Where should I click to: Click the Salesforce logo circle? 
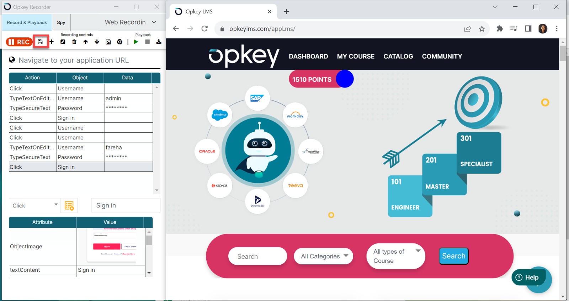click(220, 115)
